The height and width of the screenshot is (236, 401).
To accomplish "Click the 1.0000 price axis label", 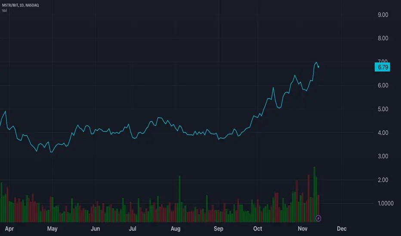I will coord(386,203).
